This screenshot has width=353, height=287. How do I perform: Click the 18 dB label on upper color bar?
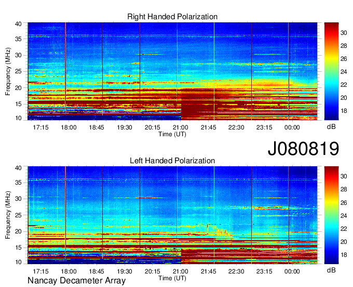[x=344, y=111]
